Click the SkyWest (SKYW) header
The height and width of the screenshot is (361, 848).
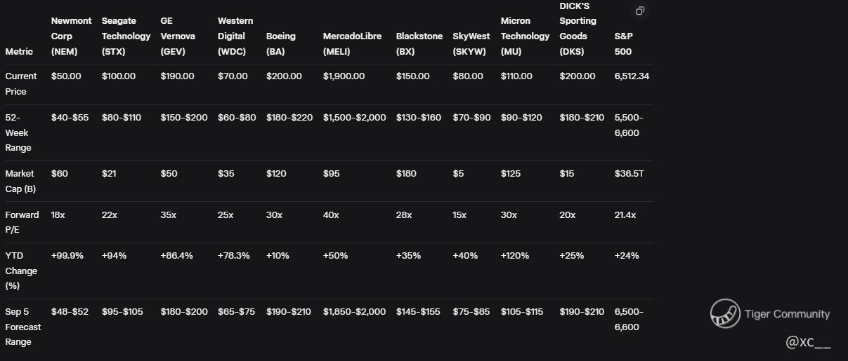click(x=471, y=43)
